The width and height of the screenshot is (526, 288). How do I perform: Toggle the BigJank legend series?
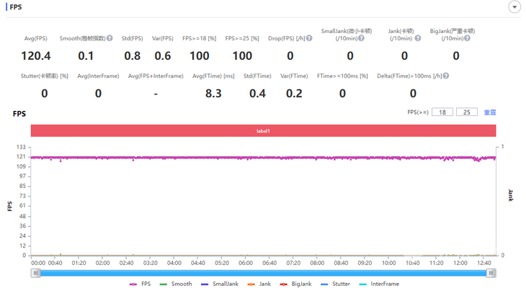click(295, 284)
